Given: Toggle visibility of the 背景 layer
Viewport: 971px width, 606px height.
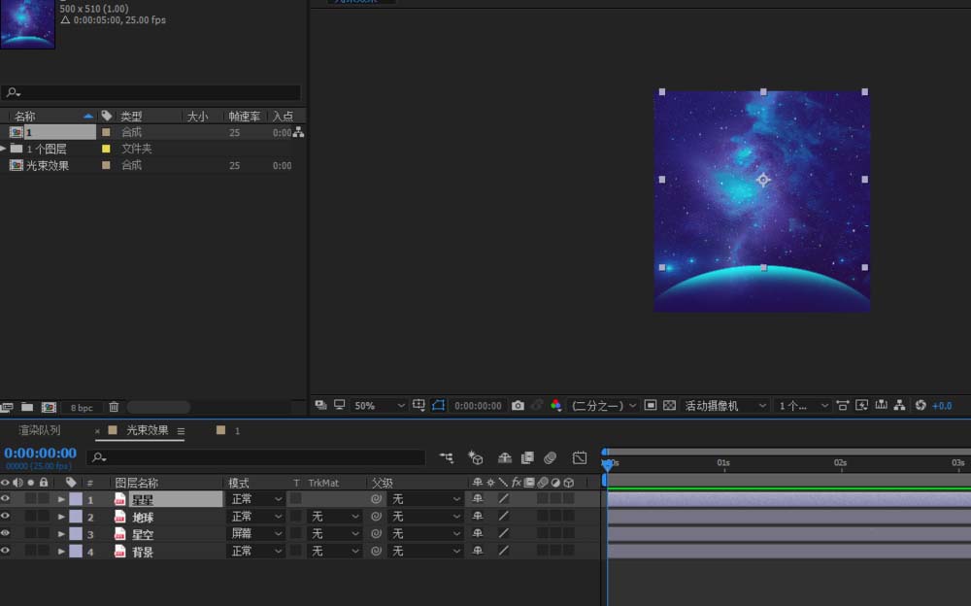Looking at the screenshot, I should click(5, 551).
